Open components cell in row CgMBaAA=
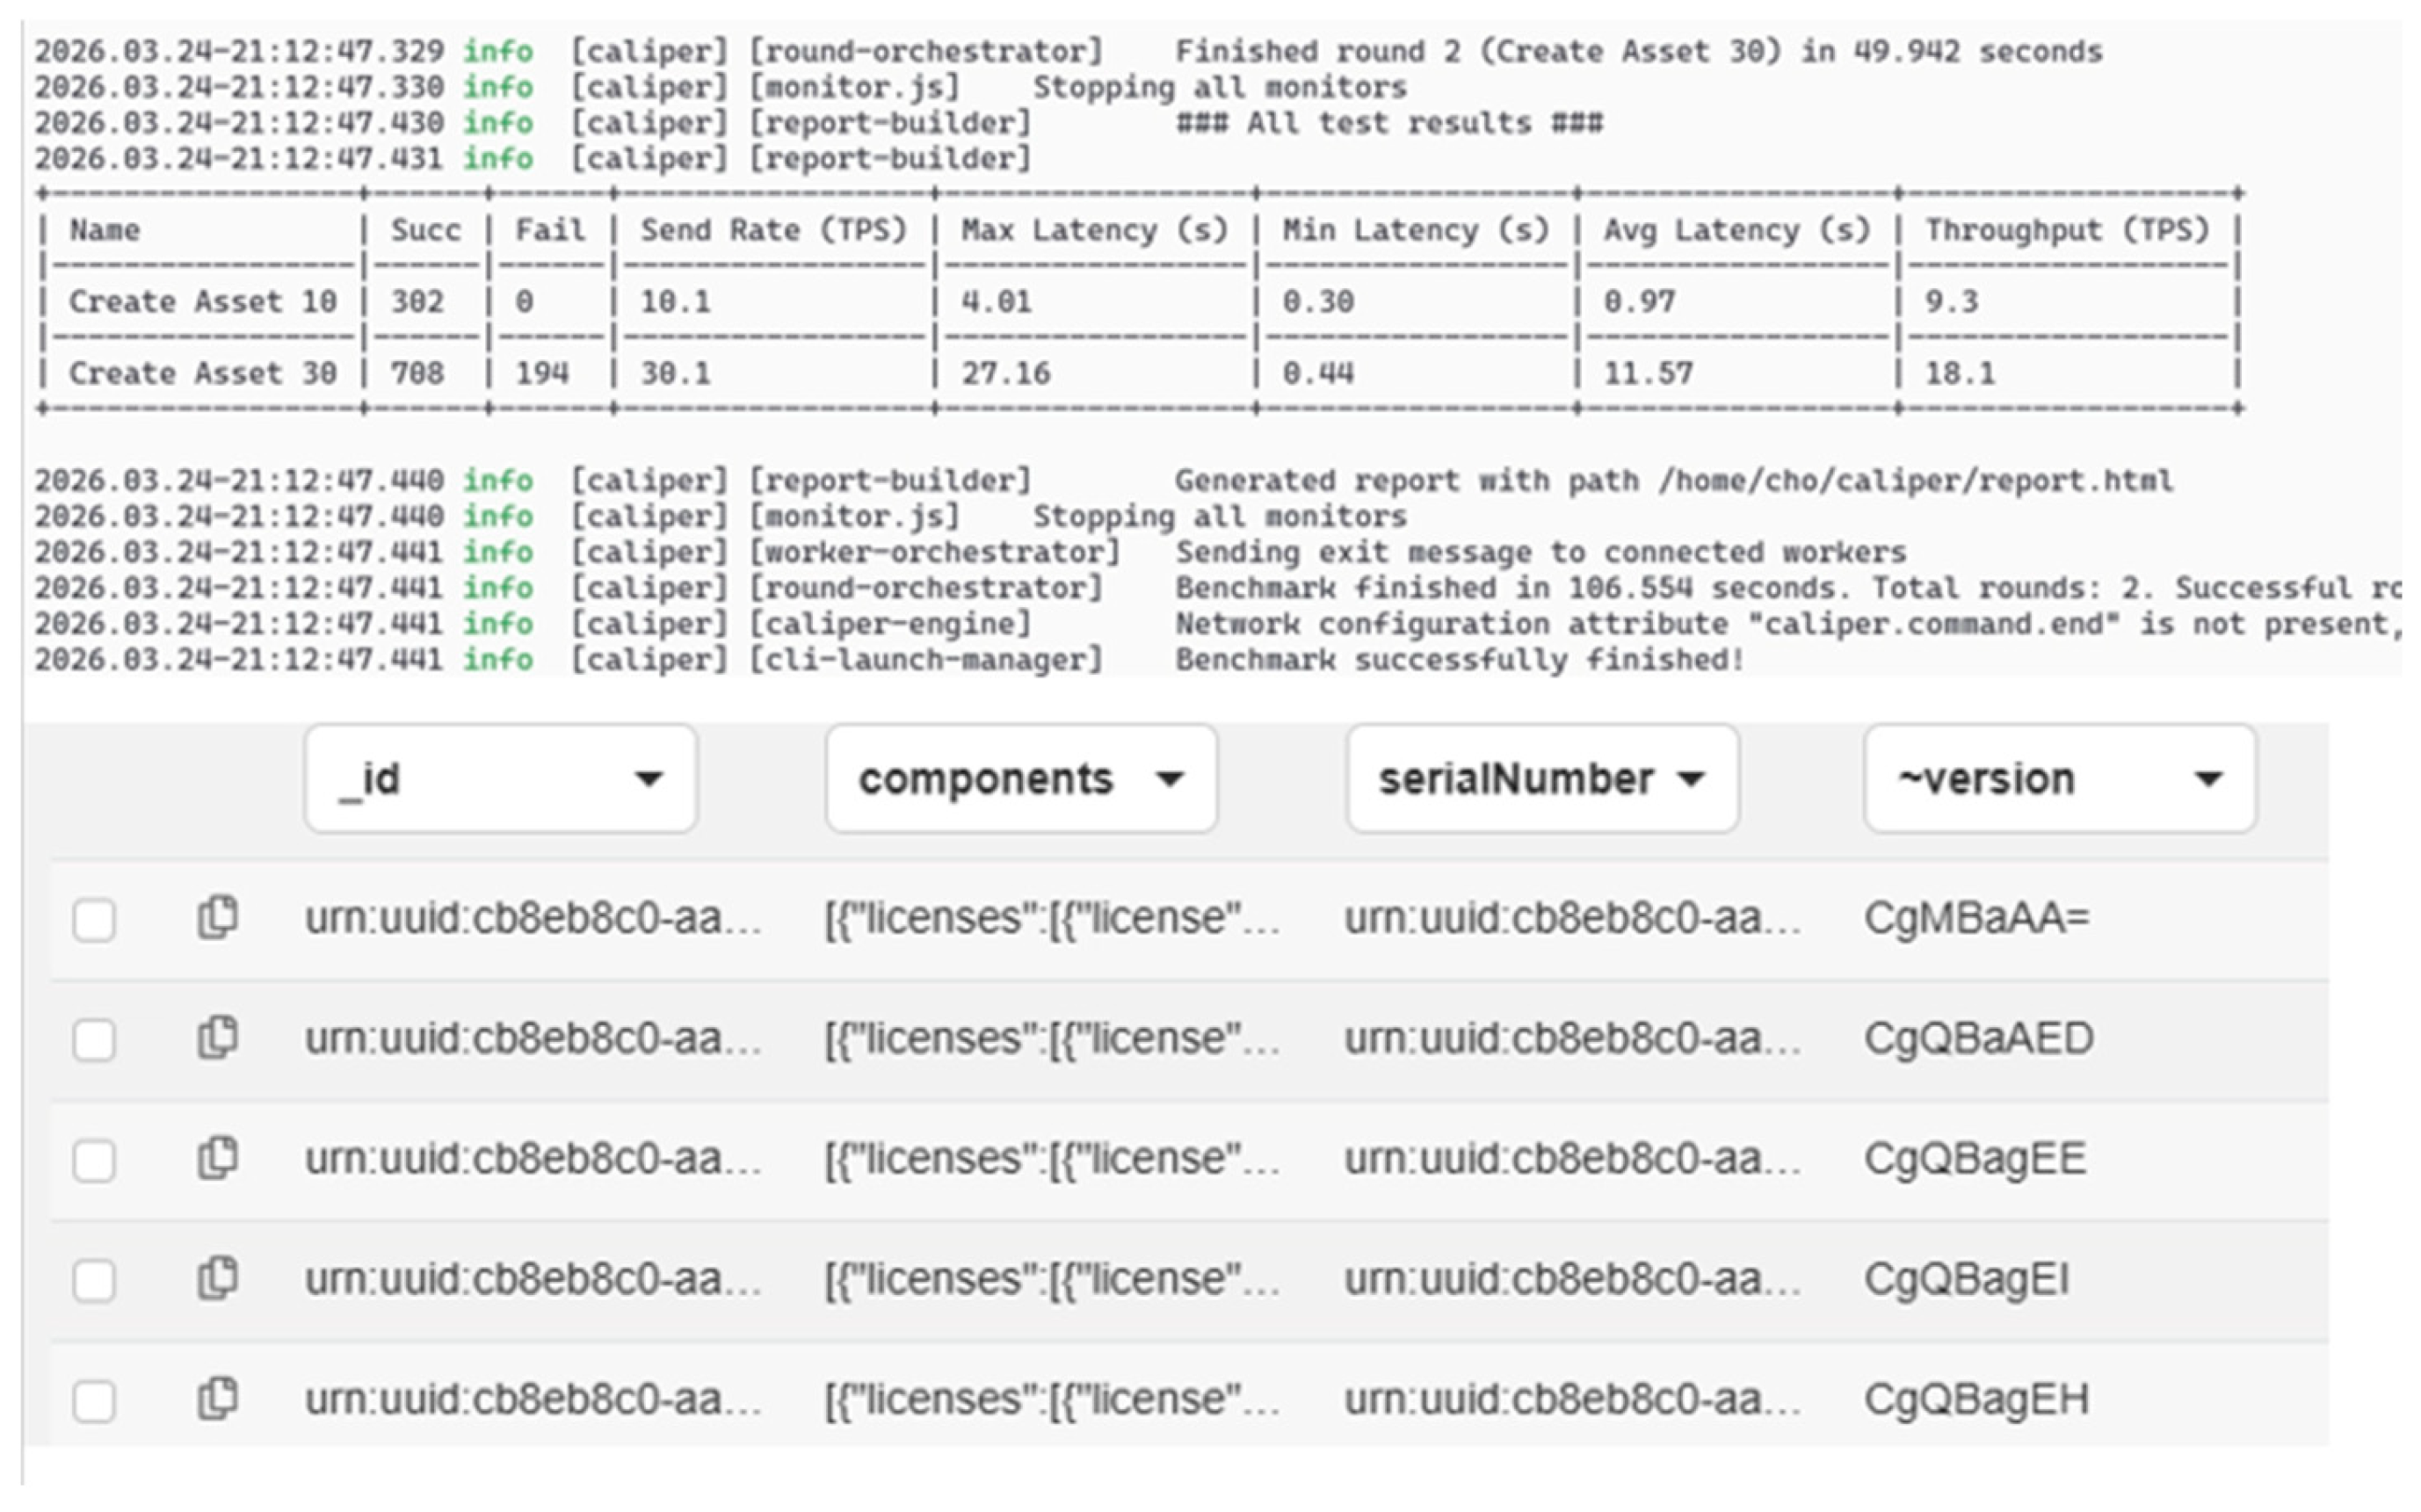This screenshot has height=1512, width=2421. tap(1052, 918)
